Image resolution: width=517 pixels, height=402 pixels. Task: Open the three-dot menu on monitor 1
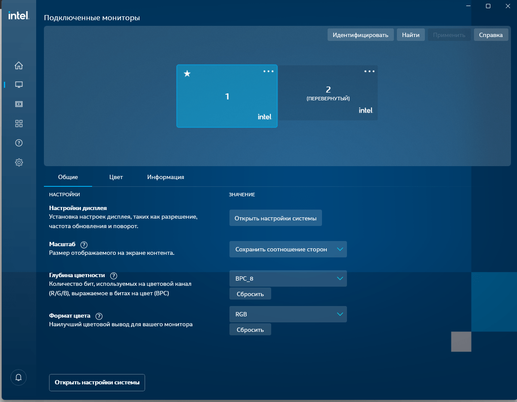(x=268, y=71)
